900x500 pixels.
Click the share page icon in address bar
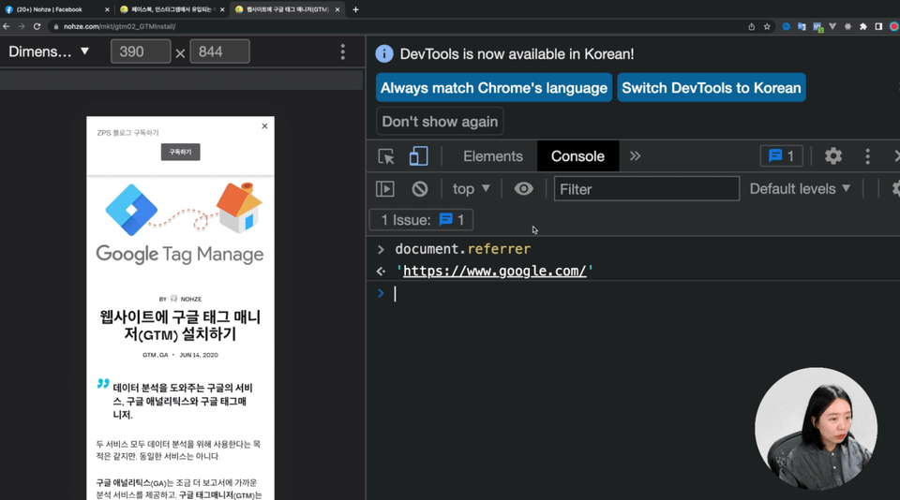[751, 26]
